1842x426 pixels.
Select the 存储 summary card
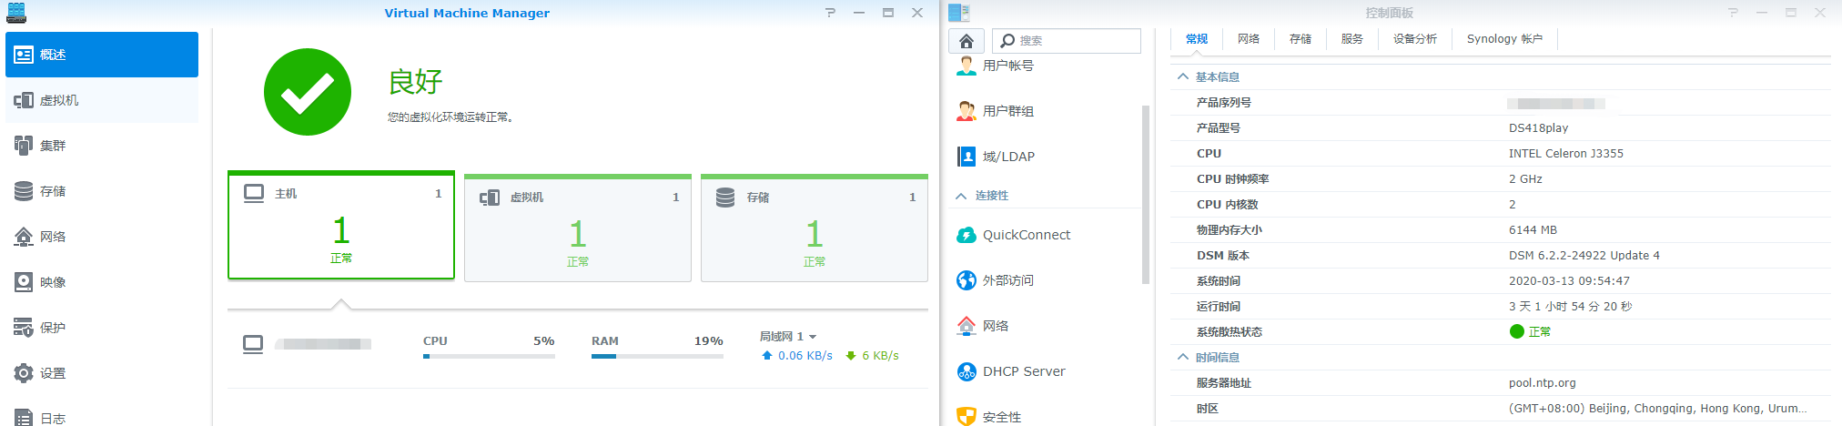[x=815, y=228]
